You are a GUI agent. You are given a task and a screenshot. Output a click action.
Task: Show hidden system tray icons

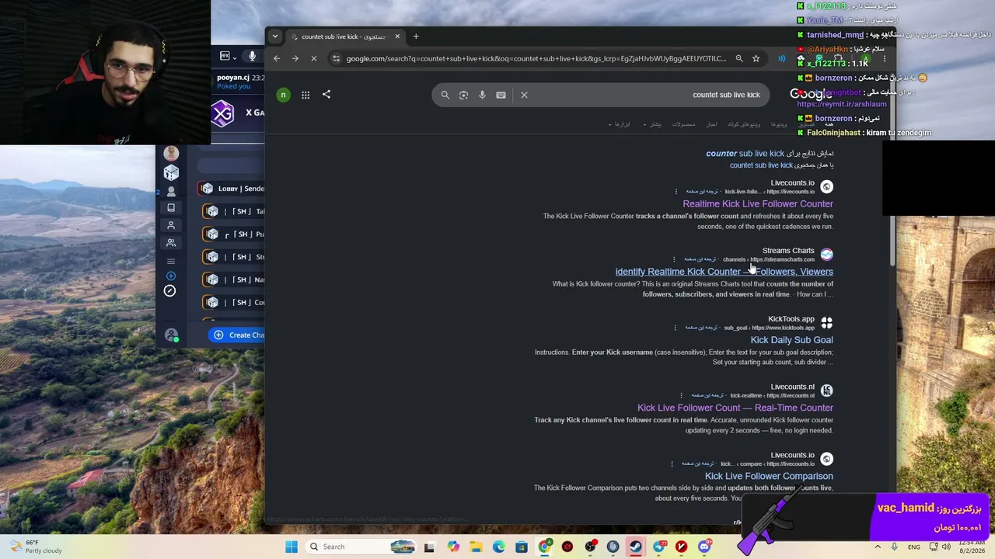click(x=878, y=547)
